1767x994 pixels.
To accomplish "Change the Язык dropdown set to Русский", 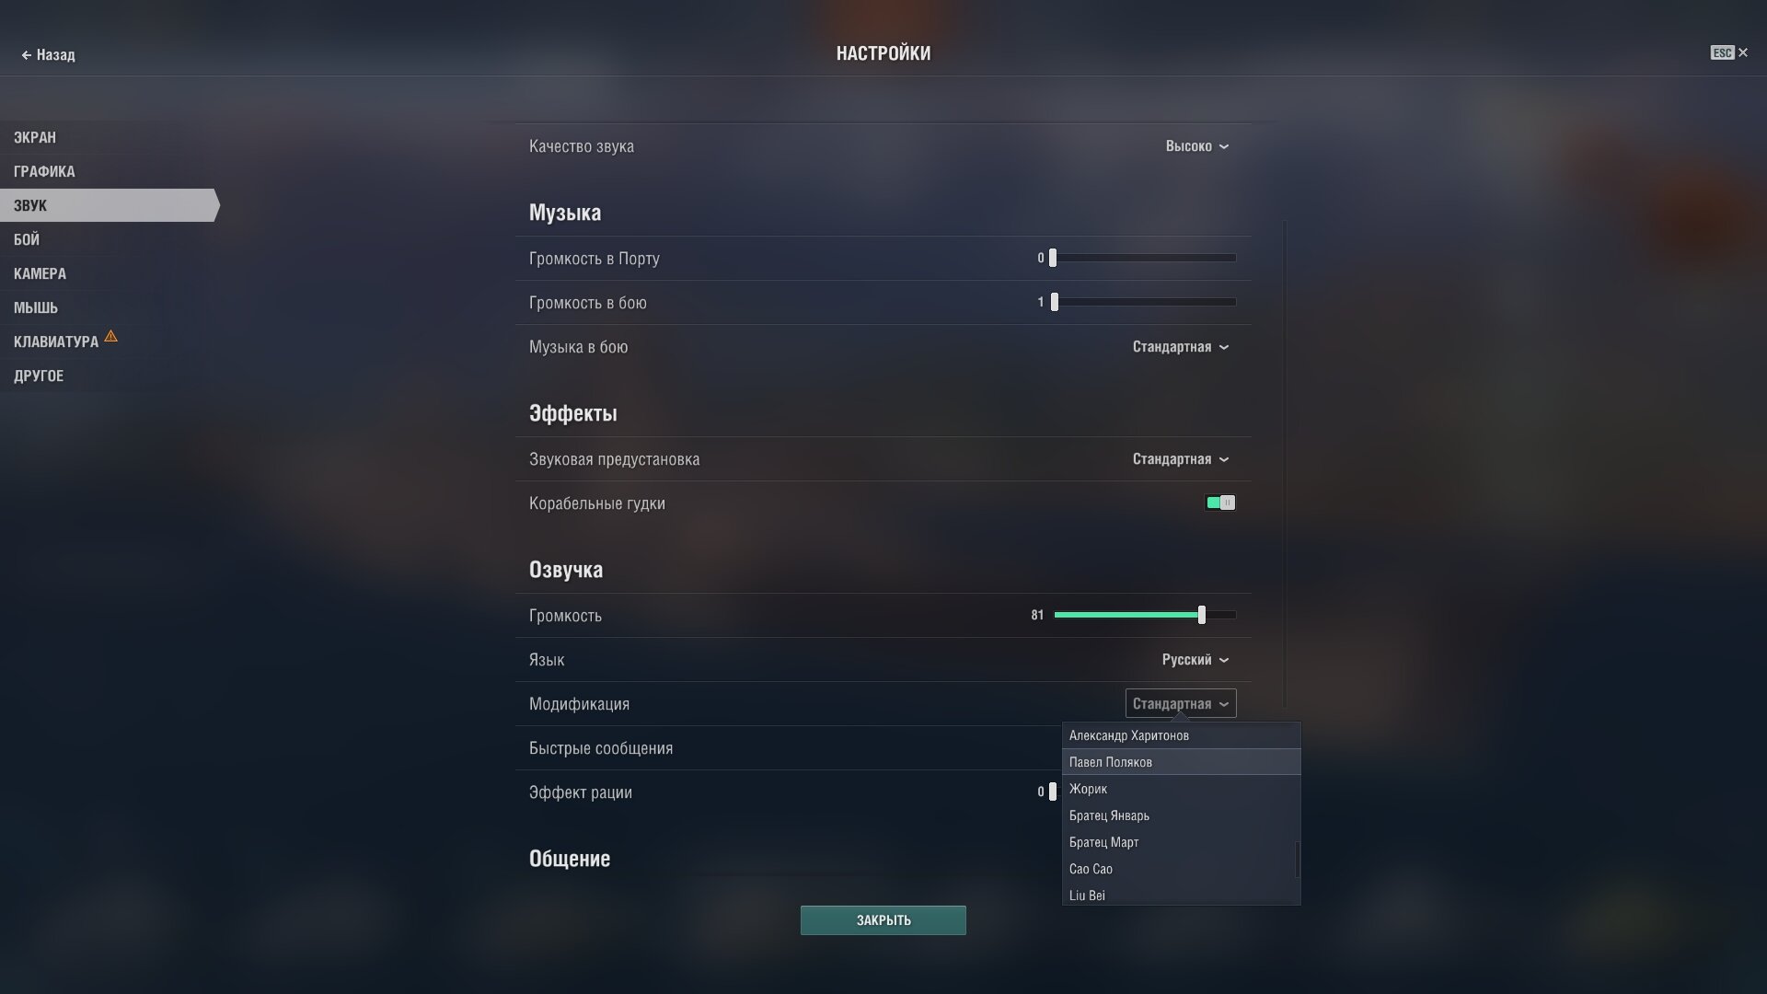I will 1195,660.
